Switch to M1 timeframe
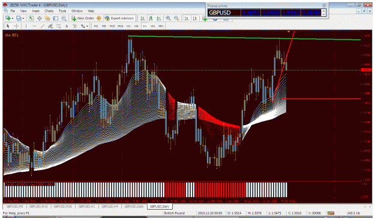This screenshot has height=218, width=375. pyautogui.click(x=96, y=26)
